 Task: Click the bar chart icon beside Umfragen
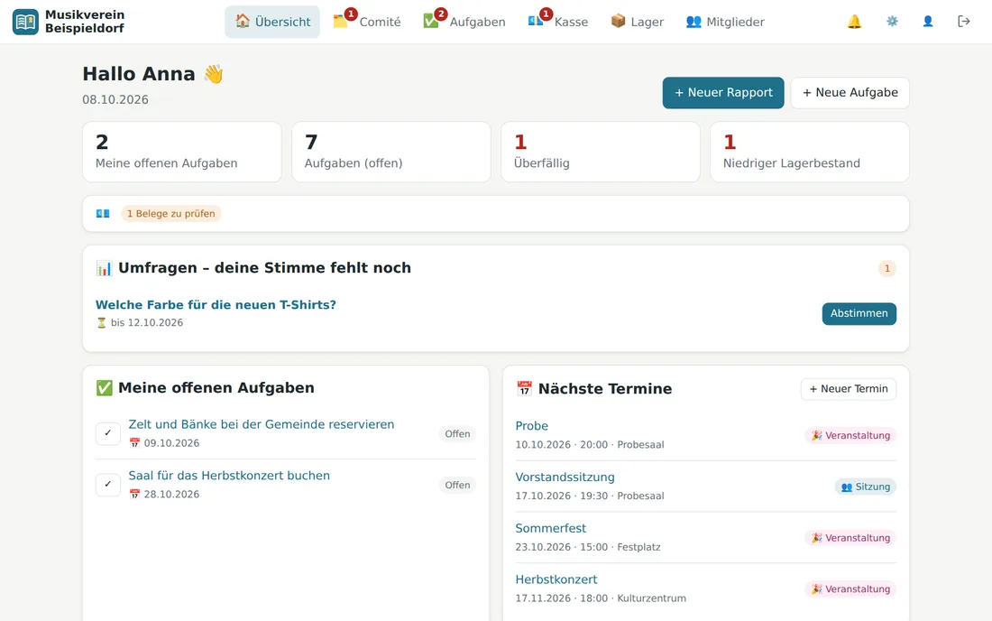click(x=104, y=268)
